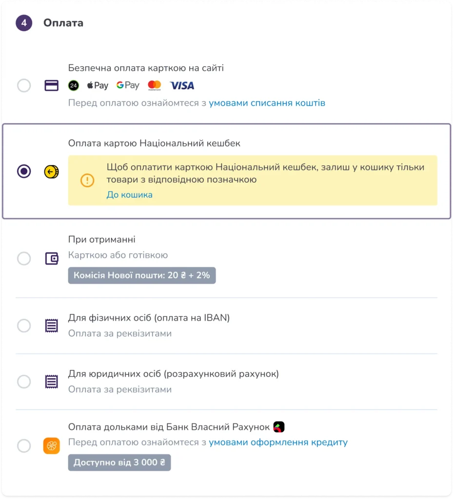
Task: Click the orange installments payment icon
Action: (x=51, y=446)
